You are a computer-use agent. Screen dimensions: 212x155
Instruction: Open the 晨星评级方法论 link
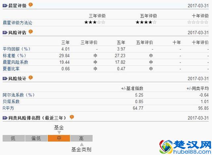pos(17,23)
